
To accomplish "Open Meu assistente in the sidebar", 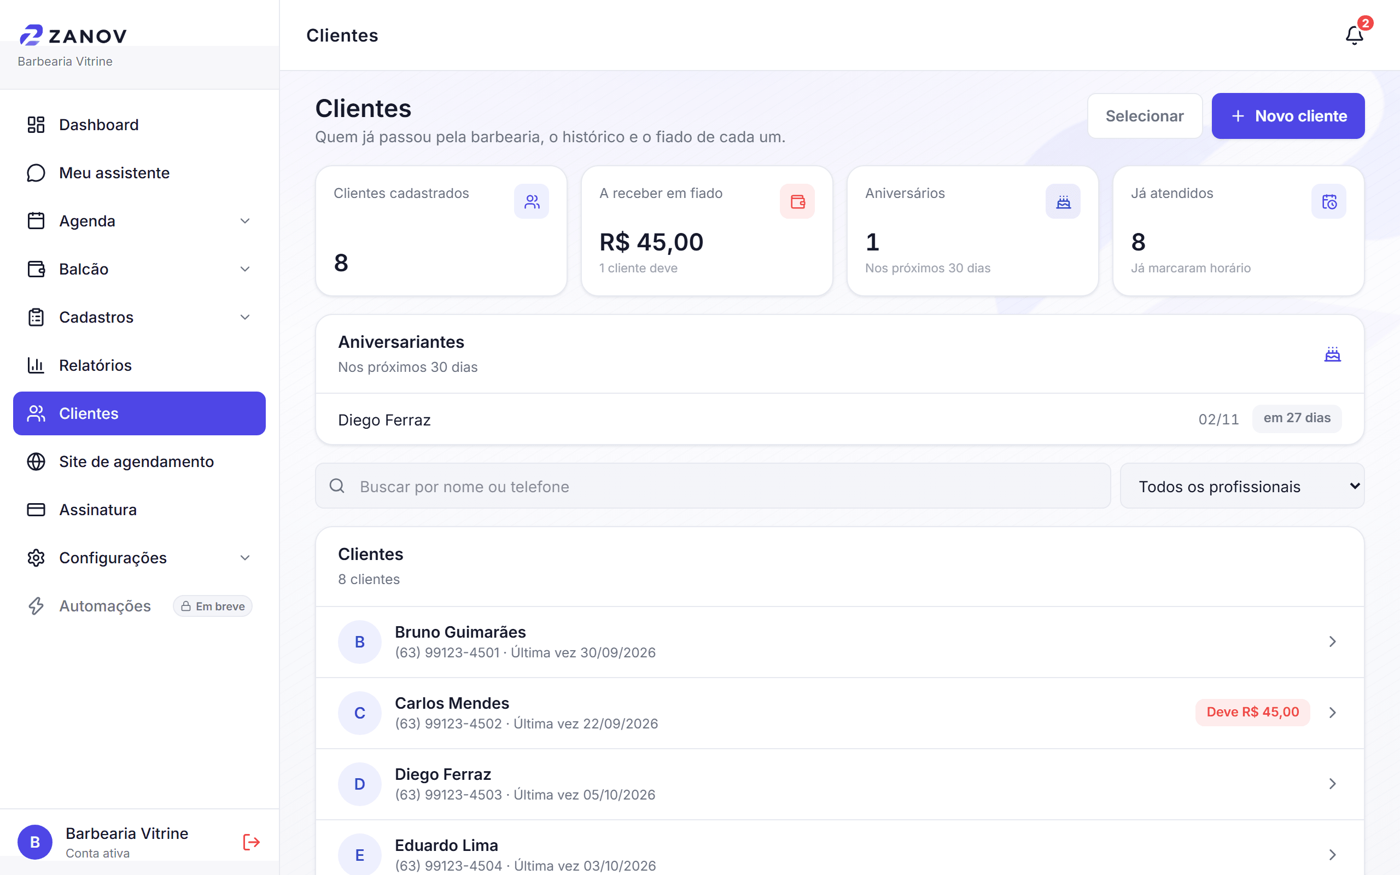I will pyautogui.click(x=139, y=173).
